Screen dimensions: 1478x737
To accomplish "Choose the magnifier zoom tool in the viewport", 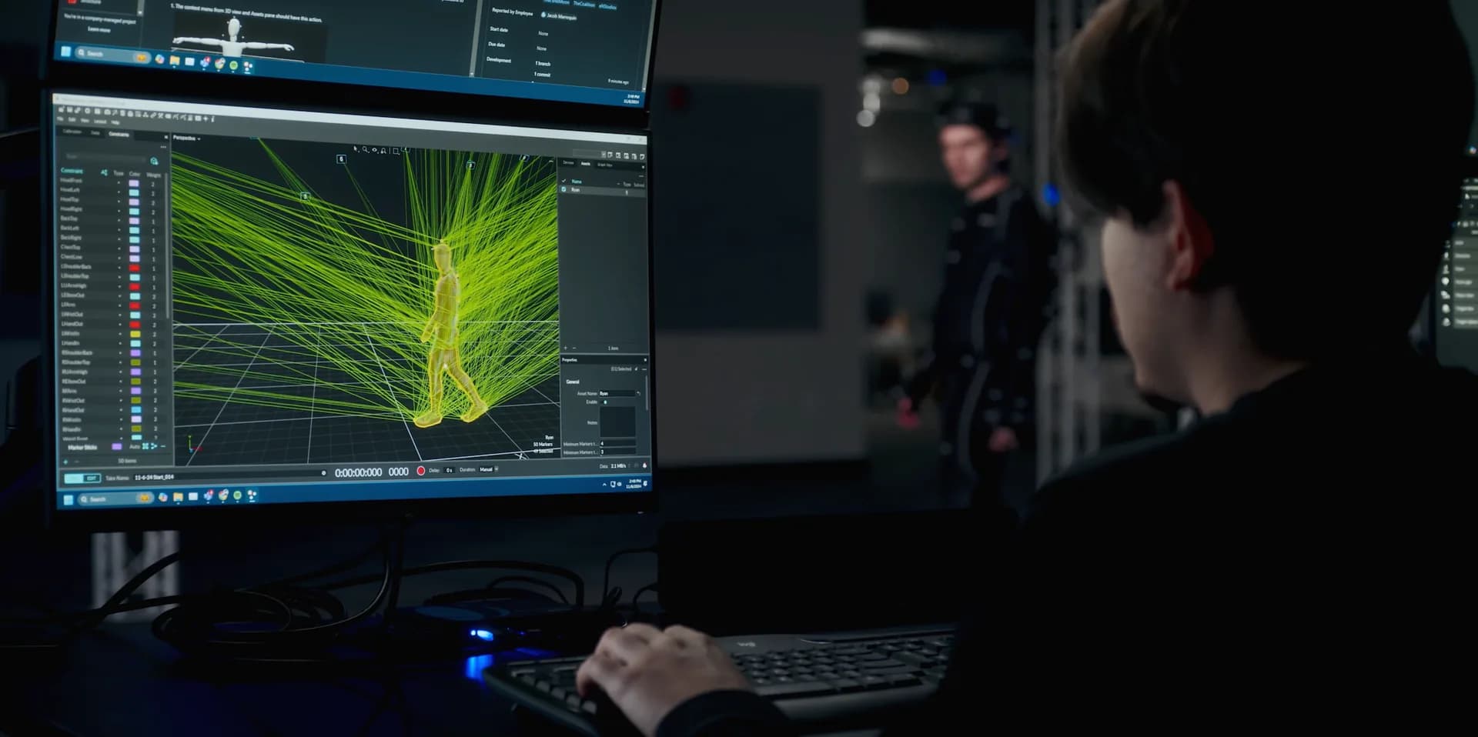I will [365, 149].
